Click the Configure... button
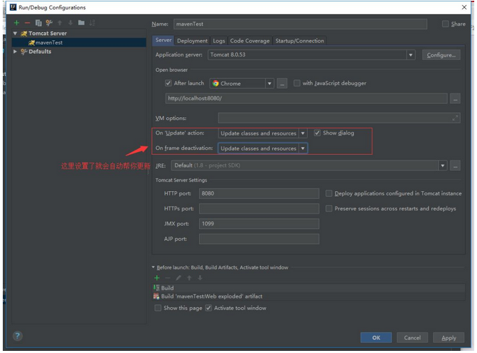This screenshot has height=353, width=477. pyautogui.click(x=441, y=55)
